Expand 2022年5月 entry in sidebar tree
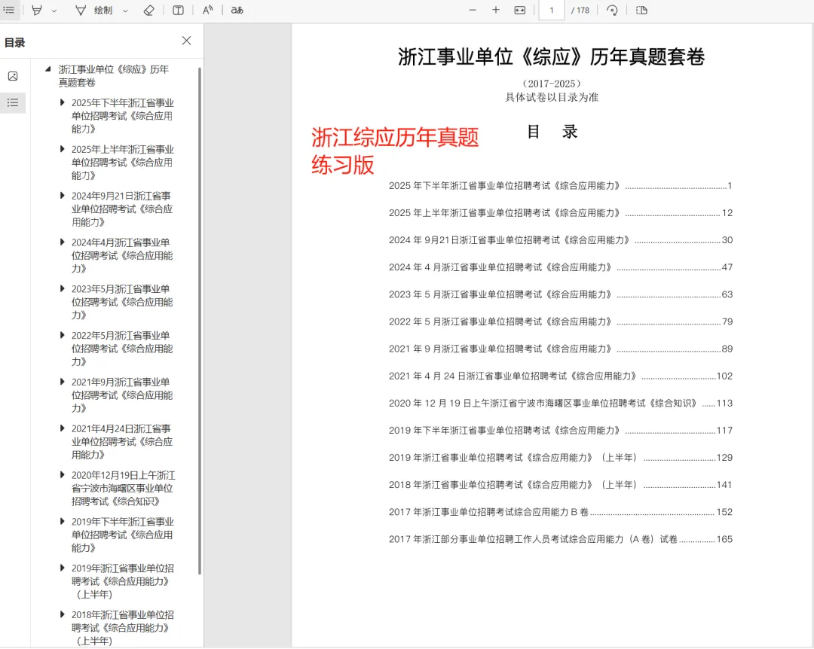Image resolution: width=814 pixels, height=649 pixels. [x=62, y=335]
